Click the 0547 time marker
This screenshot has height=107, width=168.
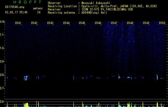pos(114,23)
